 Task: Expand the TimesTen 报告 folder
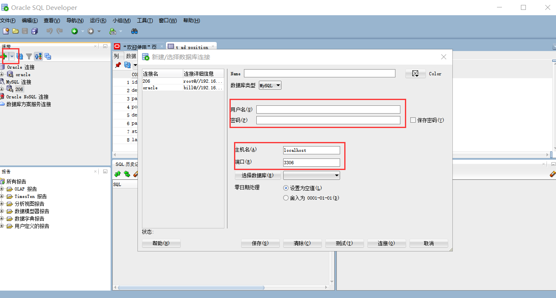[2, 196]
